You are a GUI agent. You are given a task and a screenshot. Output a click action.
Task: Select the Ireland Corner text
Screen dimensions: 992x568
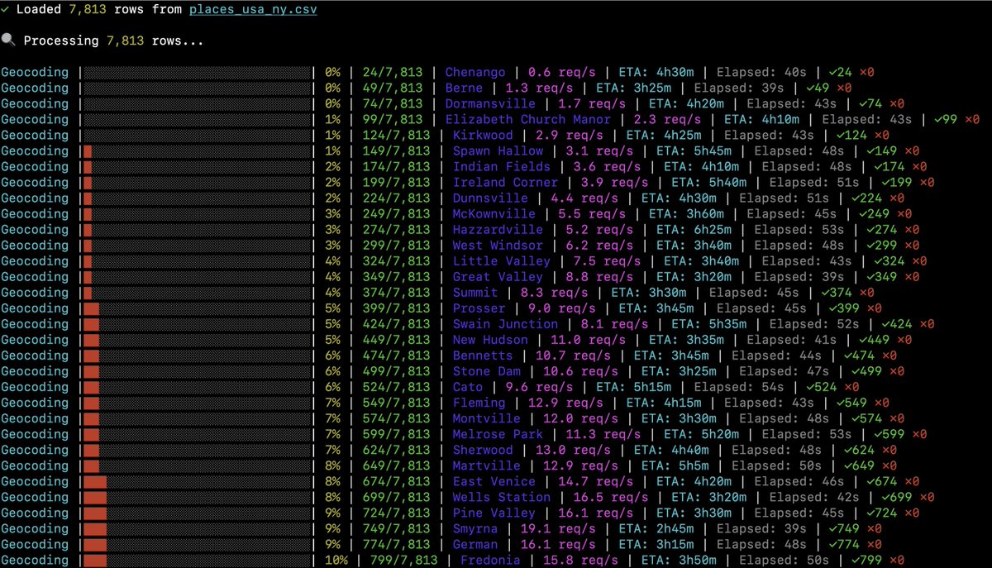point(505,183)
